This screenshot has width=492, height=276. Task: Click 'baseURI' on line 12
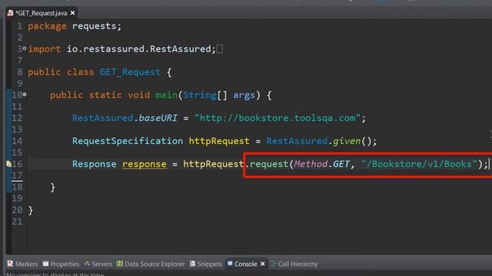click(158, 118)
